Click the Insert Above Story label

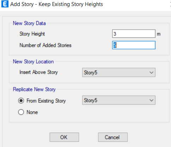(x=39, y=72)
